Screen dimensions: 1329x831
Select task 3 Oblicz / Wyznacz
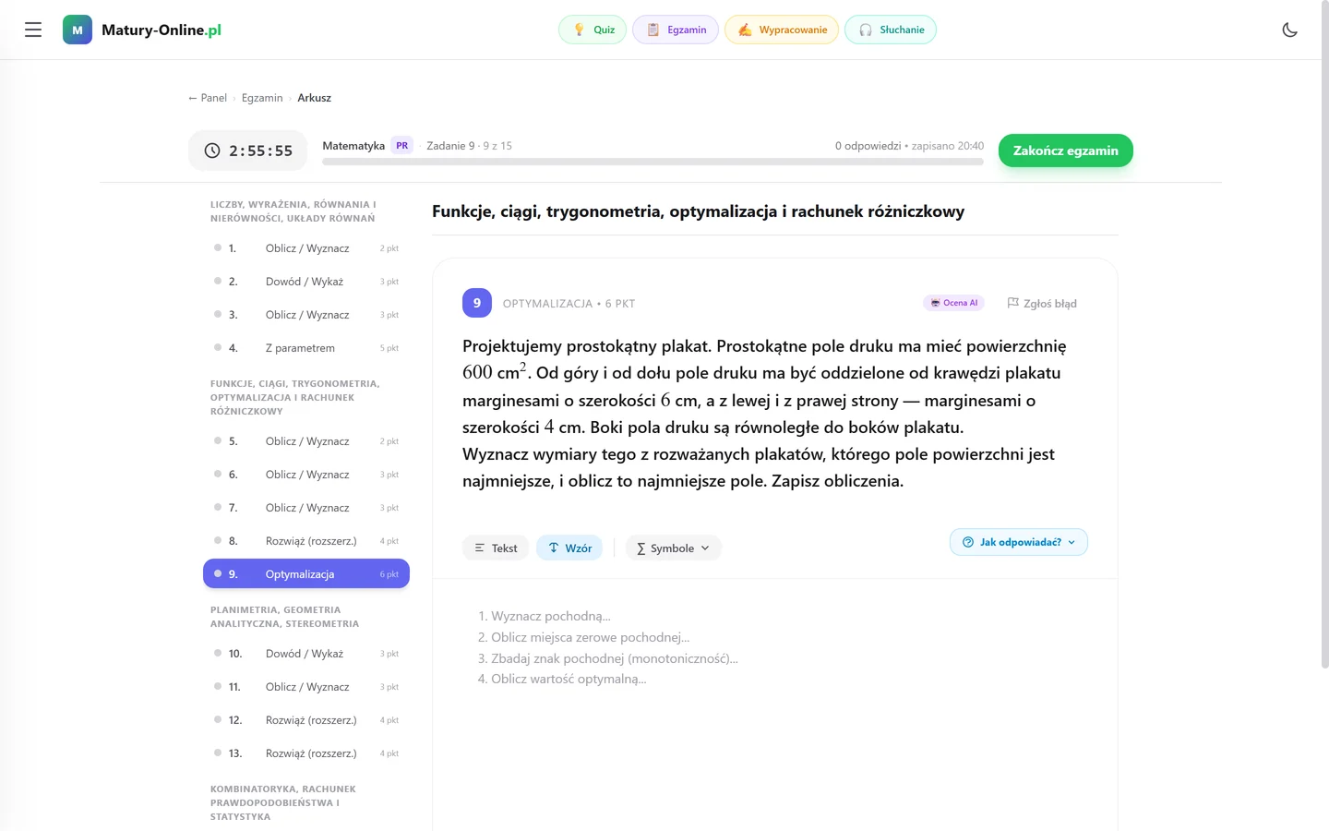click(x=306, y=315)
